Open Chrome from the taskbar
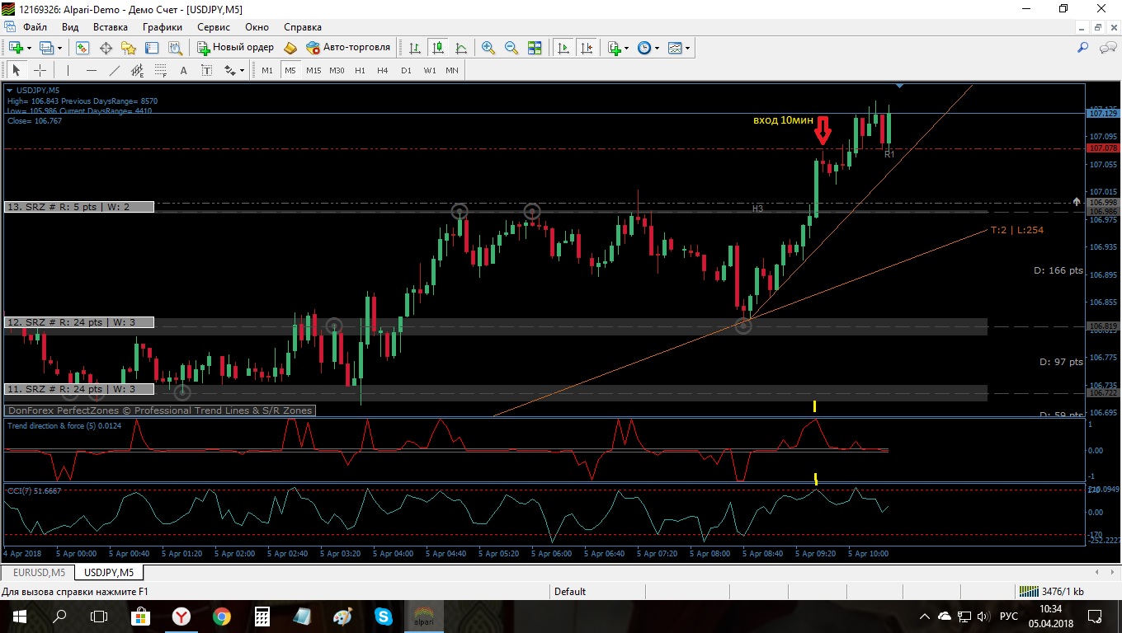The image size is (1122, 633). click(x=222, y=616)
